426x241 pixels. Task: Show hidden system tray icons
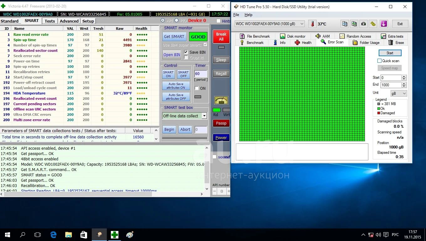(363, 234)
